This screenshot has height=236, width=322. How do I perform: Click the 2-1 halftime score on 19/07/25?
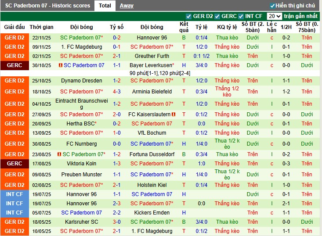click(x=286, y=204)
